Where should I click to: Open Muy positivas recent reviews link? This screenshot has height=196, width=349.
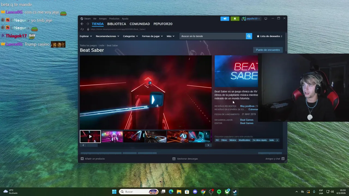[x=247, y=106]
